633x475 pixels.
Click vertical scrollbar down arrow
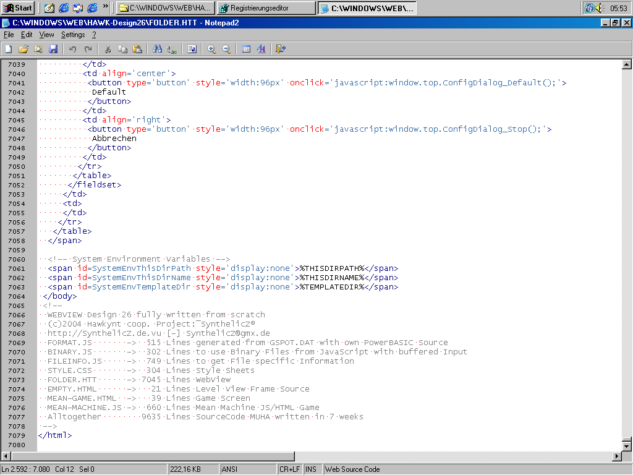627,447
